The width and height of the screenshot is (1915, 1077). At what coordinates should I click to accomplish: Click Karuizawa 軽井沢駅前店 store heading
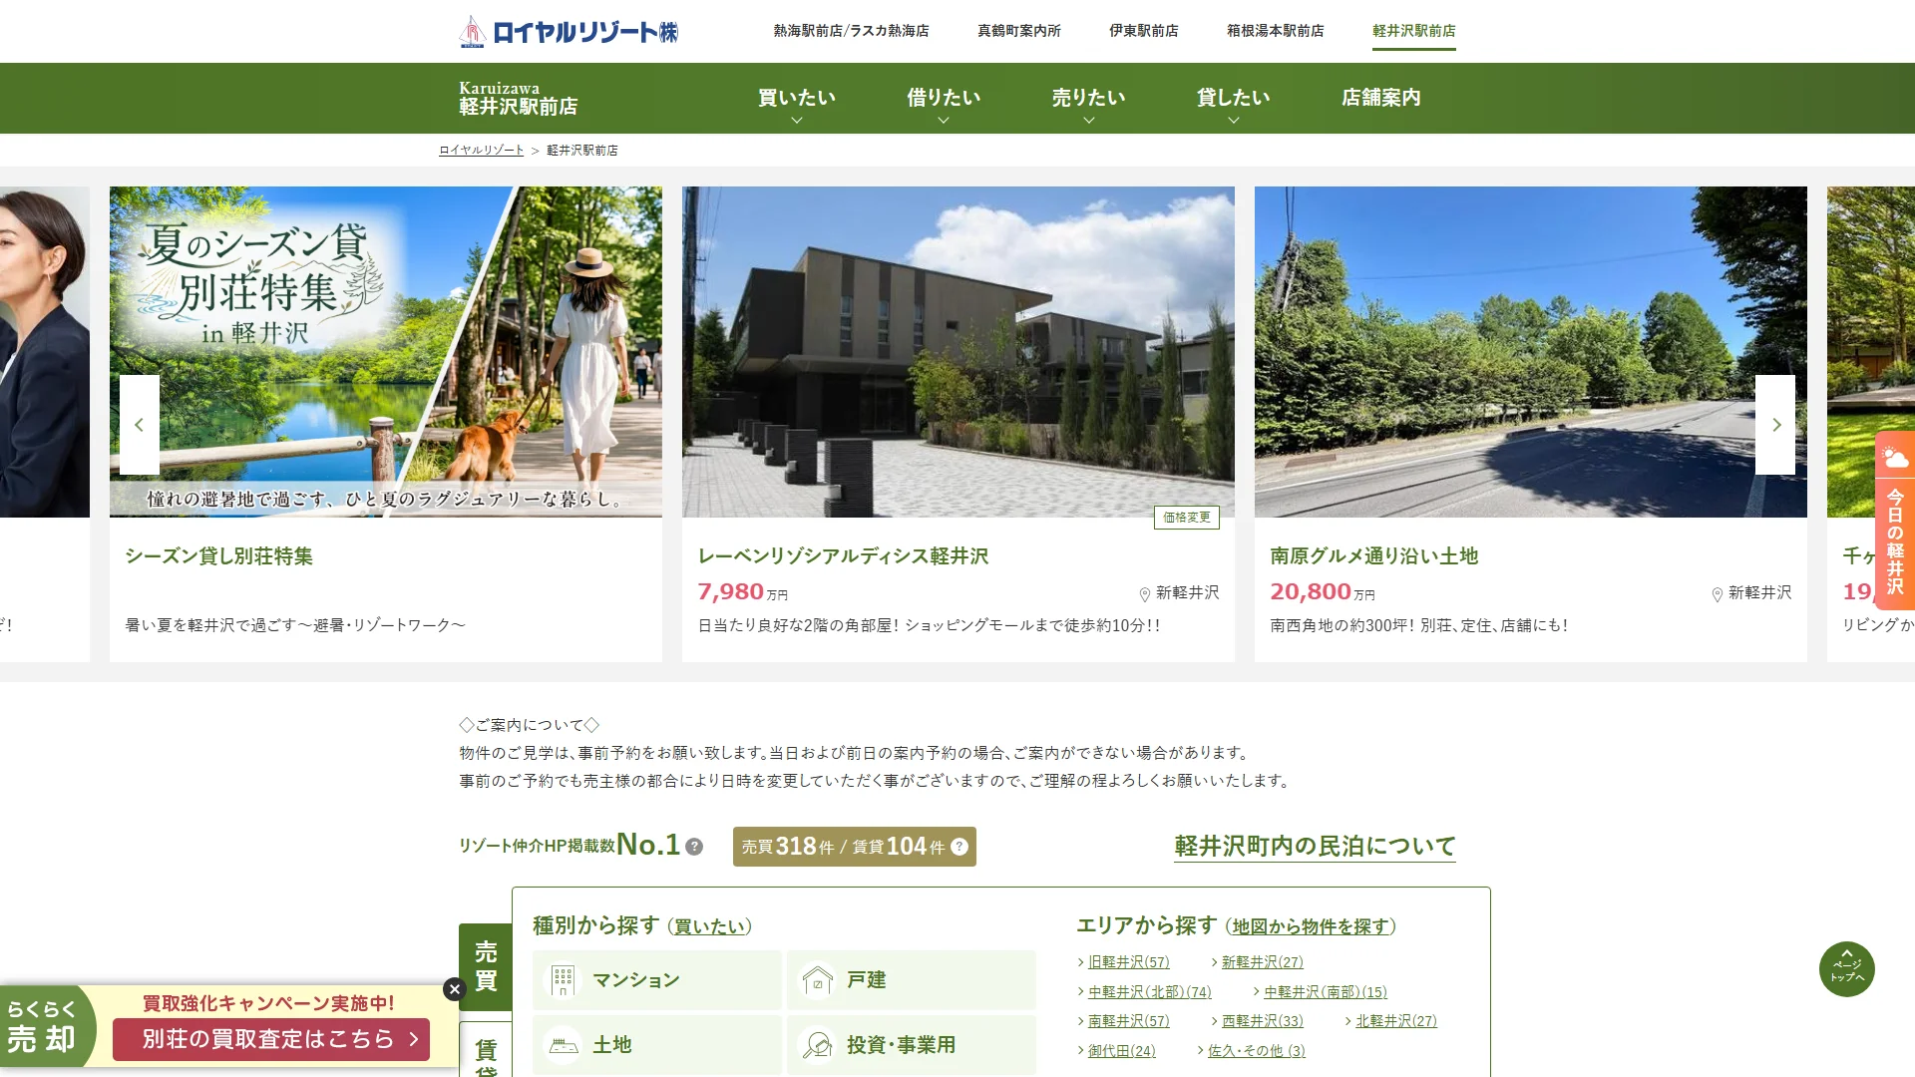(x=519, y=98)
